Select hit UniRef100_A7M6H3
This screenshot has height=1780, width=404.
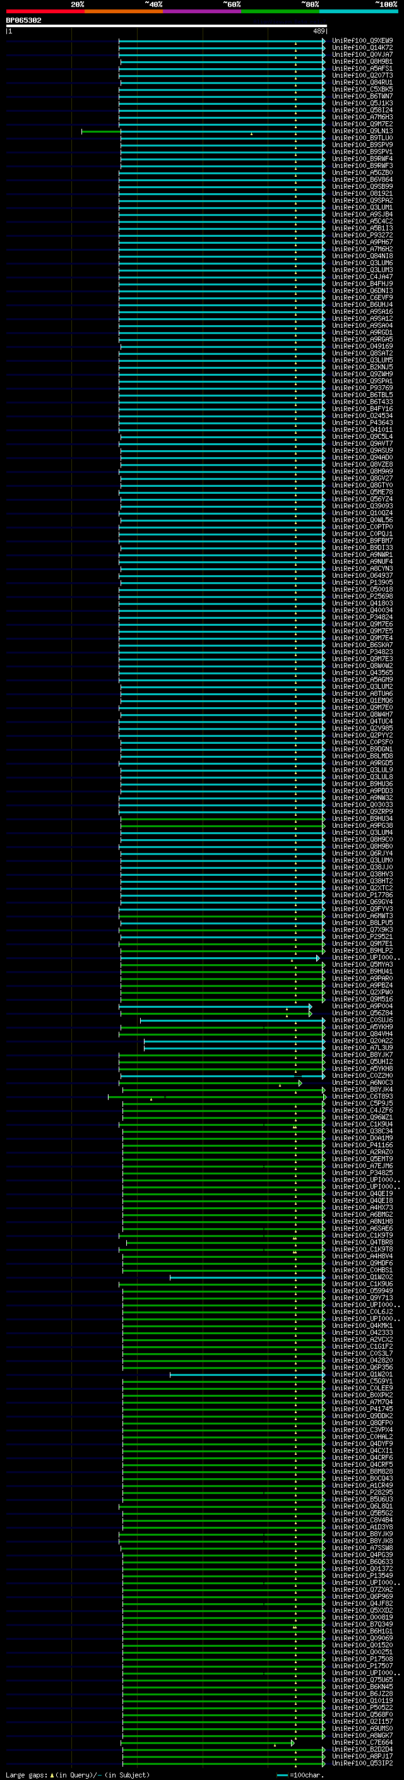pyautogui.click(x=362, y=117)
